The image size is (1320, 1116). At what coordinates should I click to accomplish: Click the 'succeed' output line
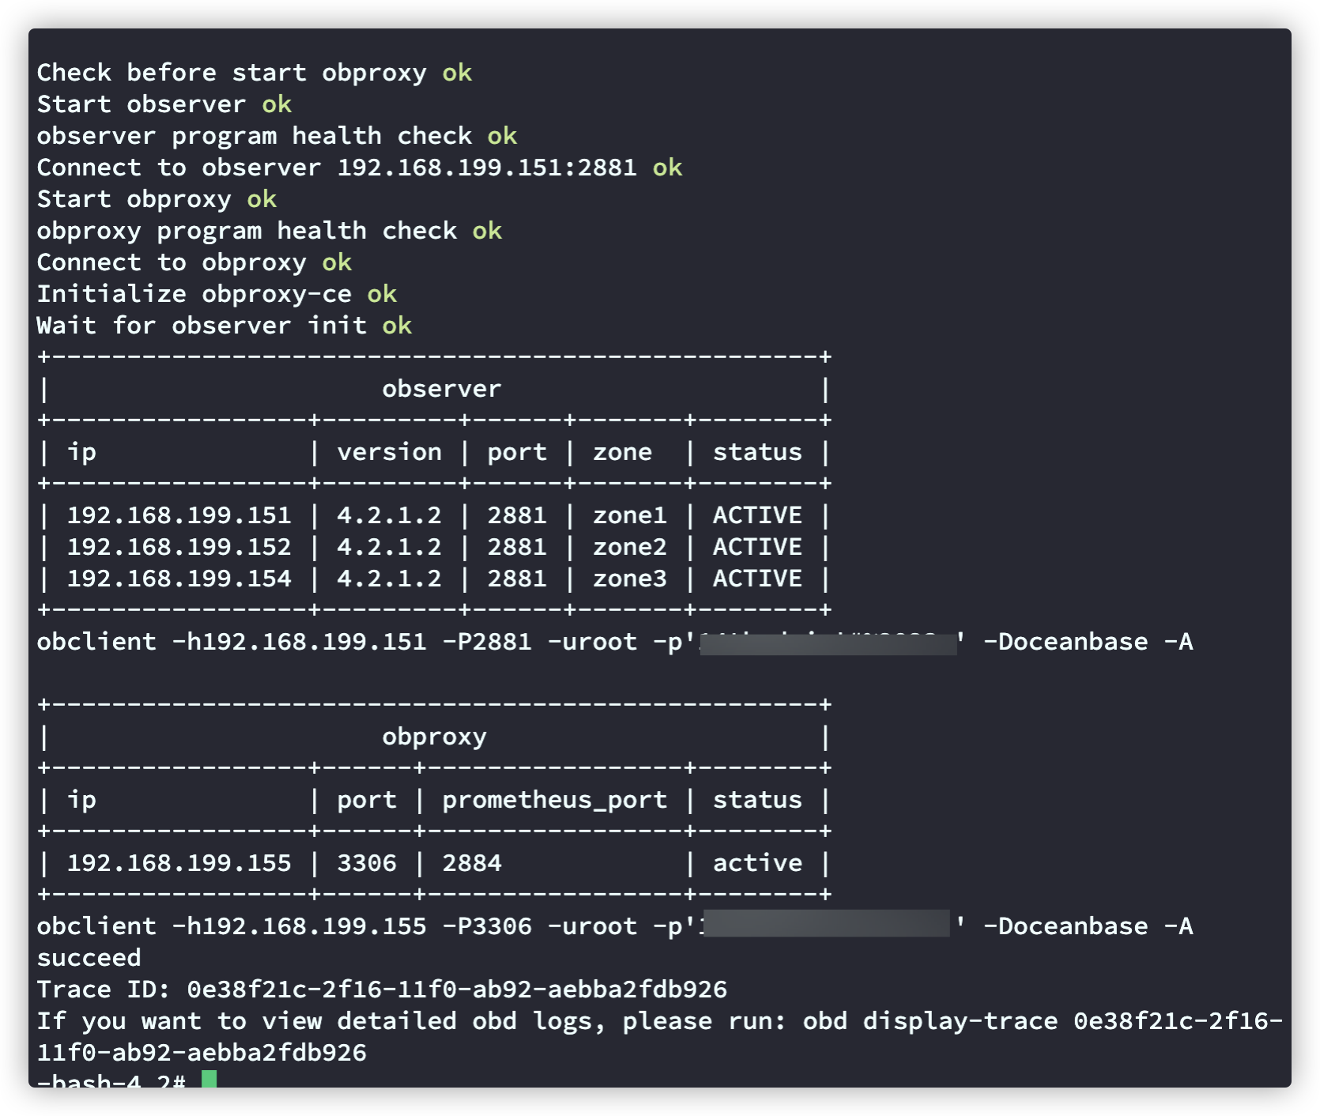[89, 958]
